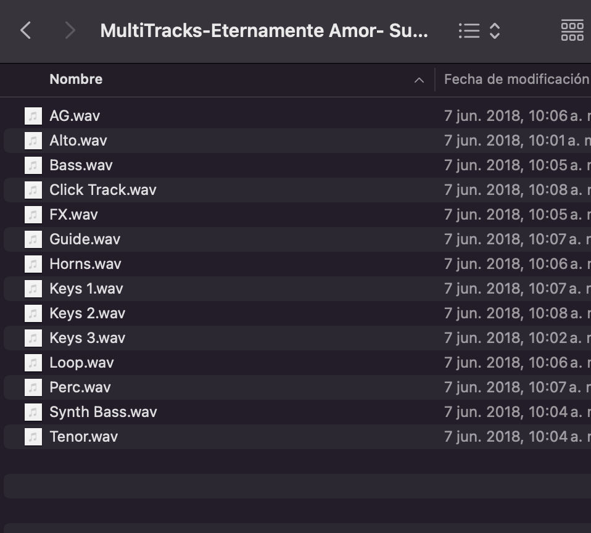Select the Bass.wav file icon
Image resolution: width=591 pixels, height=533 pixels.
33,165
